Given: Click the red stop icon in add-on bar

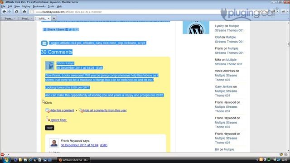Looking at the screenshot, I should click(3, 154).
